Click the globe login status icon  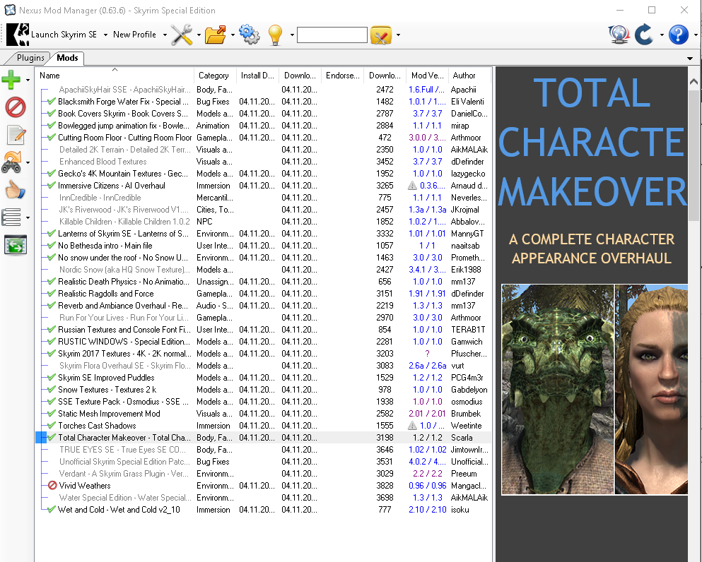tap(619, 35)
